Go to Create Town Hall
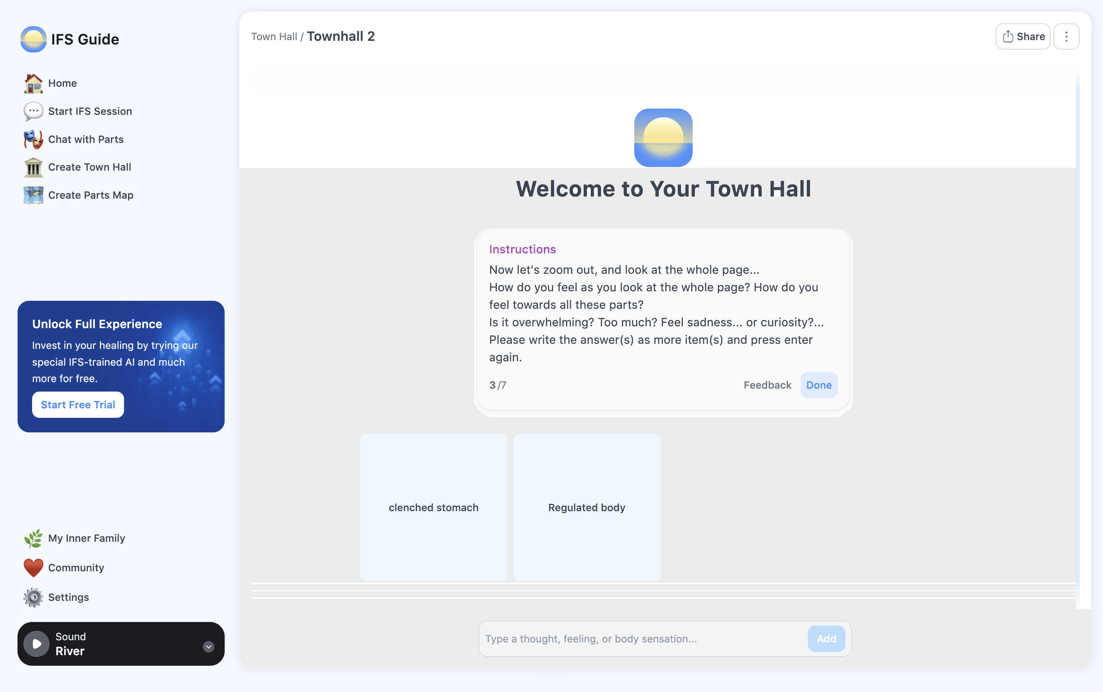The width and height of the screenshot is (1103, 692). pos(90,167)
